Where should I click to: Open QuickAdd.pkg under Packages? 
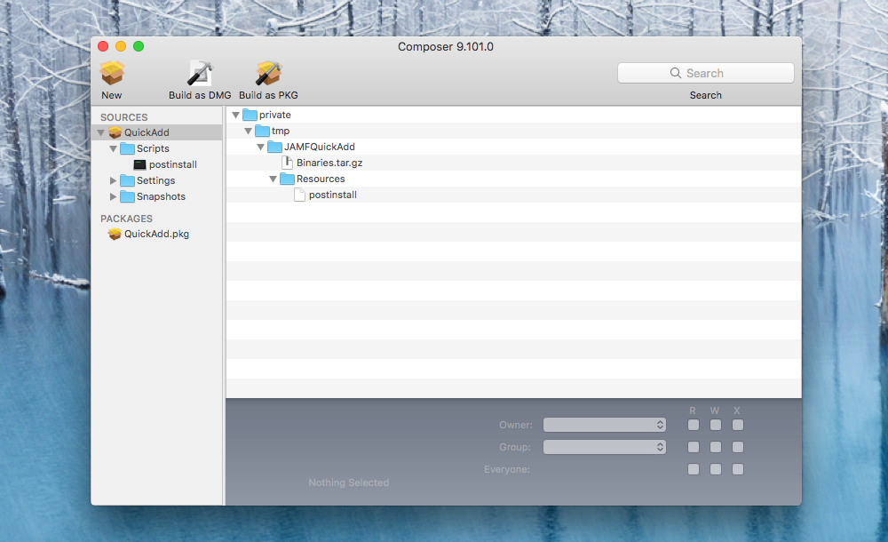155,235
